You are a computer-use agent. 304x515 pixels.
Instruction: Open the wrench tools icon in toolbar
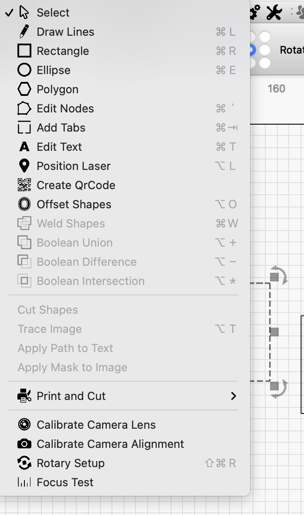click(274, 13)
